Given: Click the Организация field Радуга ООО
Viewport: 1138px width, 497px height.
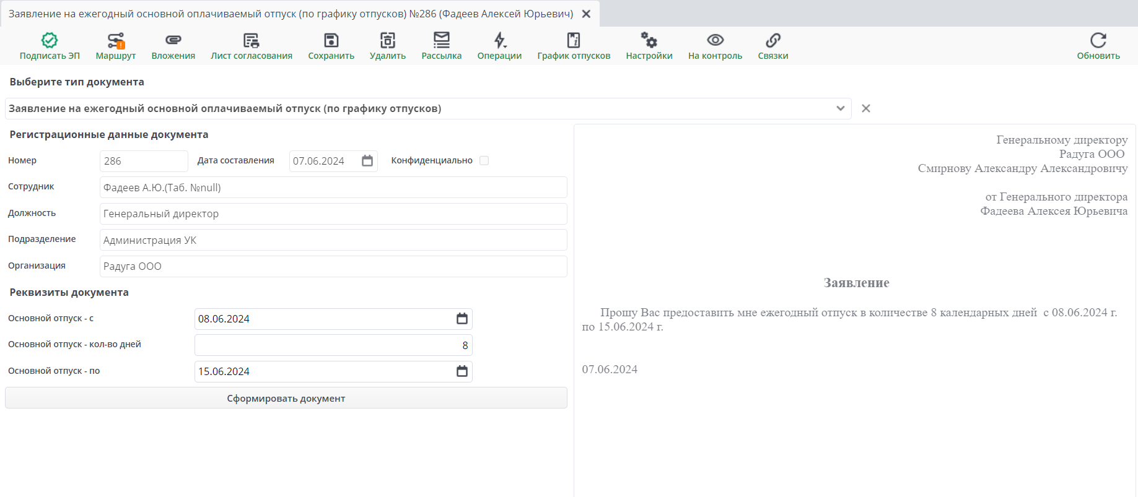Looking at the screenshot, I should click(333, 266).
